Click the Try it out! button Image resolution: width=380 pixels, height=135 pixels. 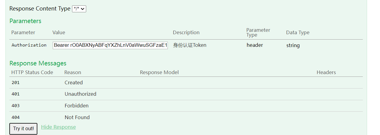pyautogui.click(x=24, y=129)
